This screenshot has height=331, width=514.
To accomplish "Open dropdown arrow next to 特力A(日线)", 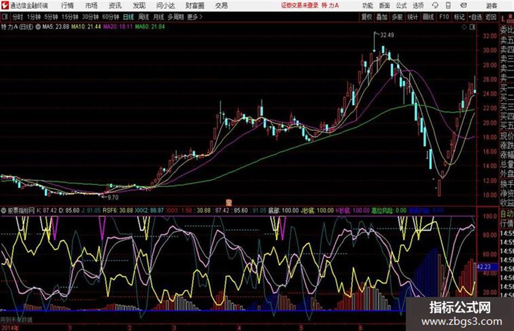I will coord(38,27).
